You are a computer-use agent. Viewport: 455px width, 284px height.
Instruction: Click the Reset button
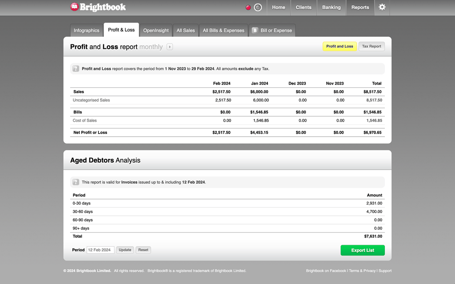[x=143, y=250]
